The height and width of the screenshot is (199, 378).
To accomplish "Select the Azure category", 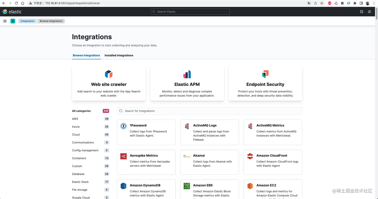I will [x=76, y=127].
